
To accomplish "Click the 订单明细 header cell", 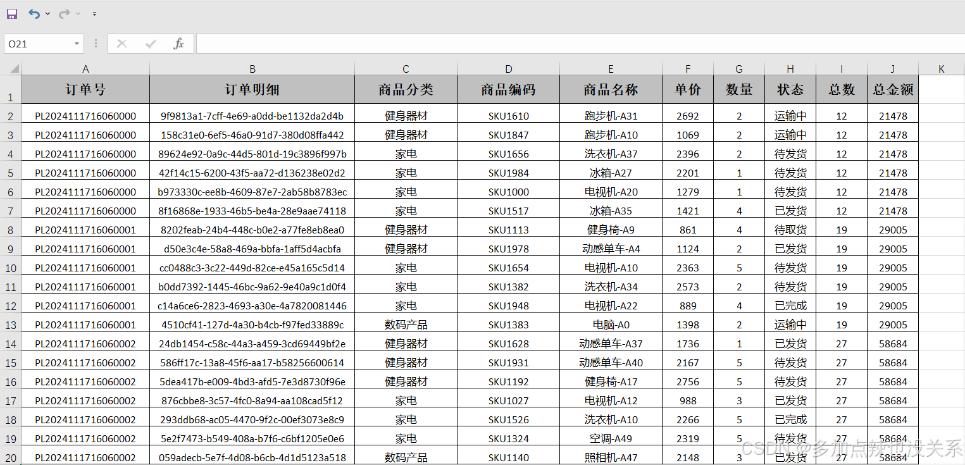I will 252,90.
